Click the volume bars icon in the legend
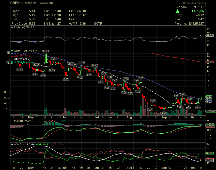 click(12, 62)
